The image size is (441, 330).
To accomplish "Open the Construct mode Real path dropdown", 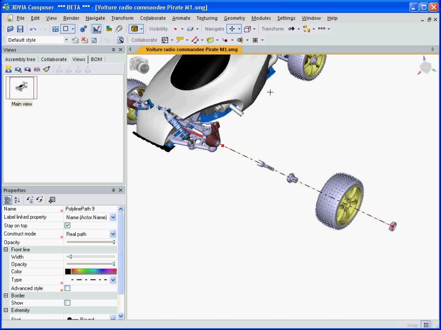I will pyautogui.click(x=113, y=234).
